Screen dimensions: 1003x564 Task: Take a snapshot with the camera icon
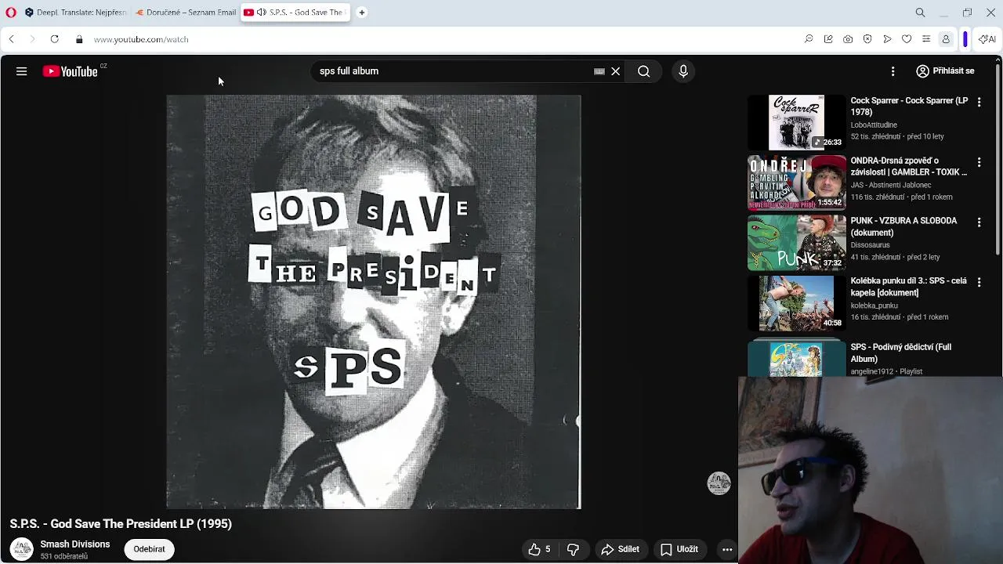pos(848,39)
